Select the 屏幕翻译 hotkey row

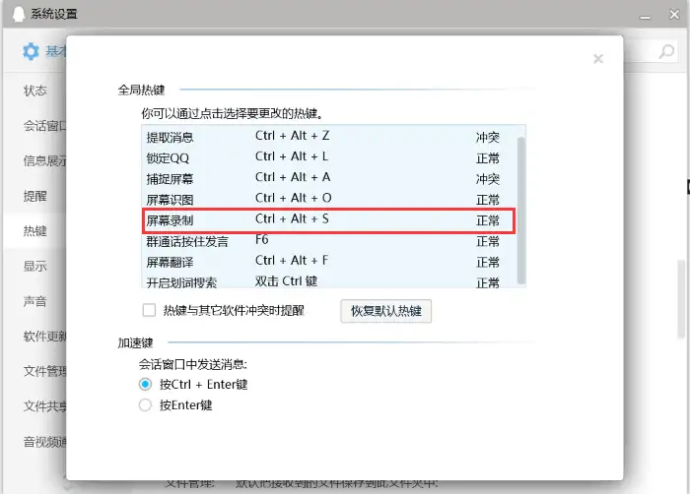(328, 262)
